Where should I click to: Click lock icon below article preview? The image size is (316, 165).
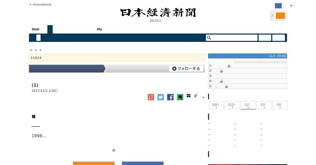(x=114, y=150)
